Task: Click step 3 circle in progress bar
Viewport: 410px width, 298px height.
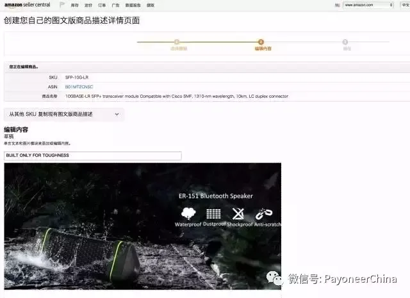Action: (345, 42)
